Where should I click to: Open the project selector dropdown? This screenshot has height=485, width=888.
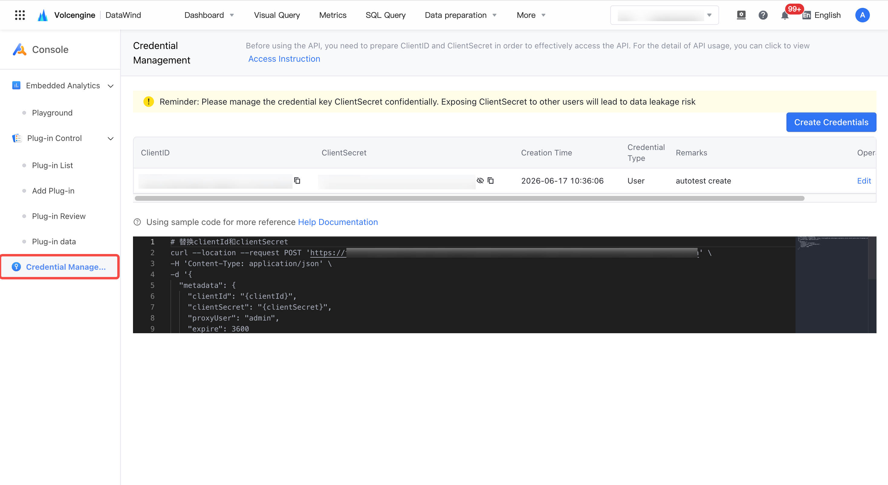pyautogui.click(x=664, y=15)
